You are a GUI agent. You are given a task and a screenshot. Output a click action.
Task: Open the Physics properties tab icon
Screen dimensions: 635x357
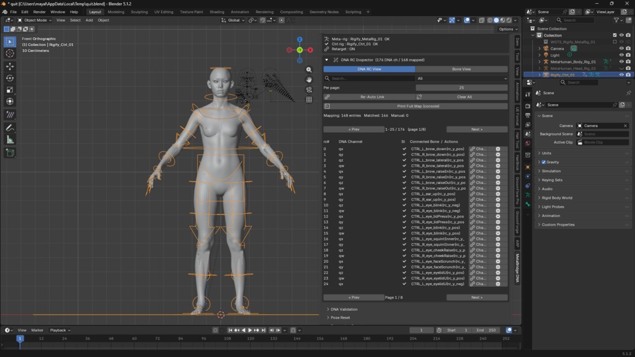(x=528, y=177)
